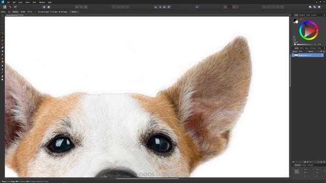
Task: Click the Refine... button
Action: point(74,12)
